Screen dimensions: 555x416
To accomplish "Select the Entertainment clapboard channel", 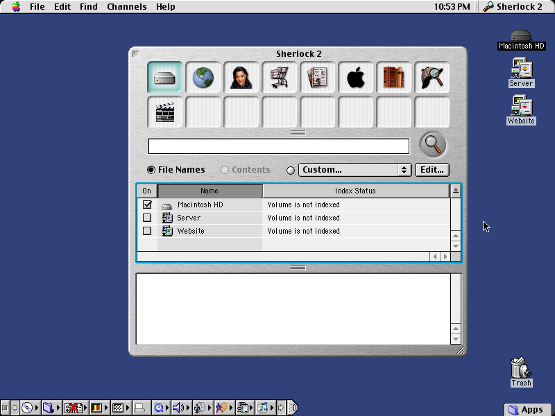I will [x=164, y=110].
